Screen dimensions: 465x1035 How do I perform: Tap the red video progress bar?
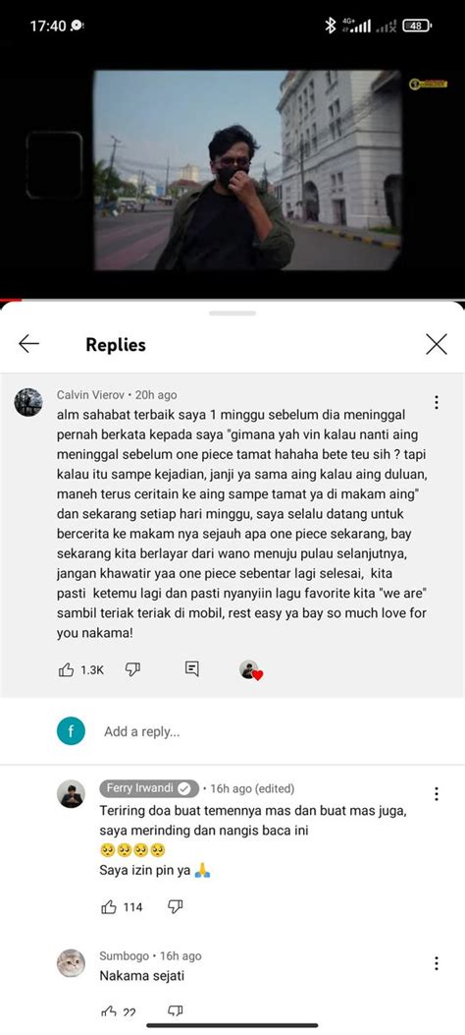(11, 301)
